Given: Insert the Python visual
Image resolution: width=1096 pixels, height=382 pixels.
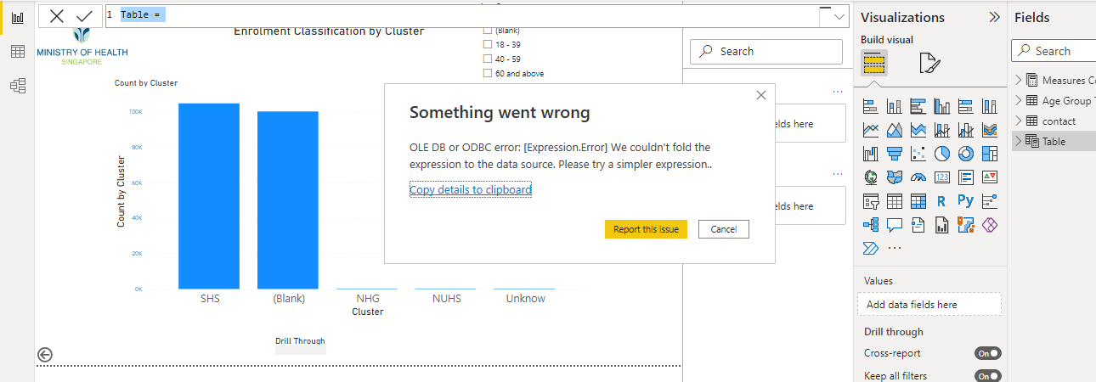Looking at the screenshot, I should (965, 201).
